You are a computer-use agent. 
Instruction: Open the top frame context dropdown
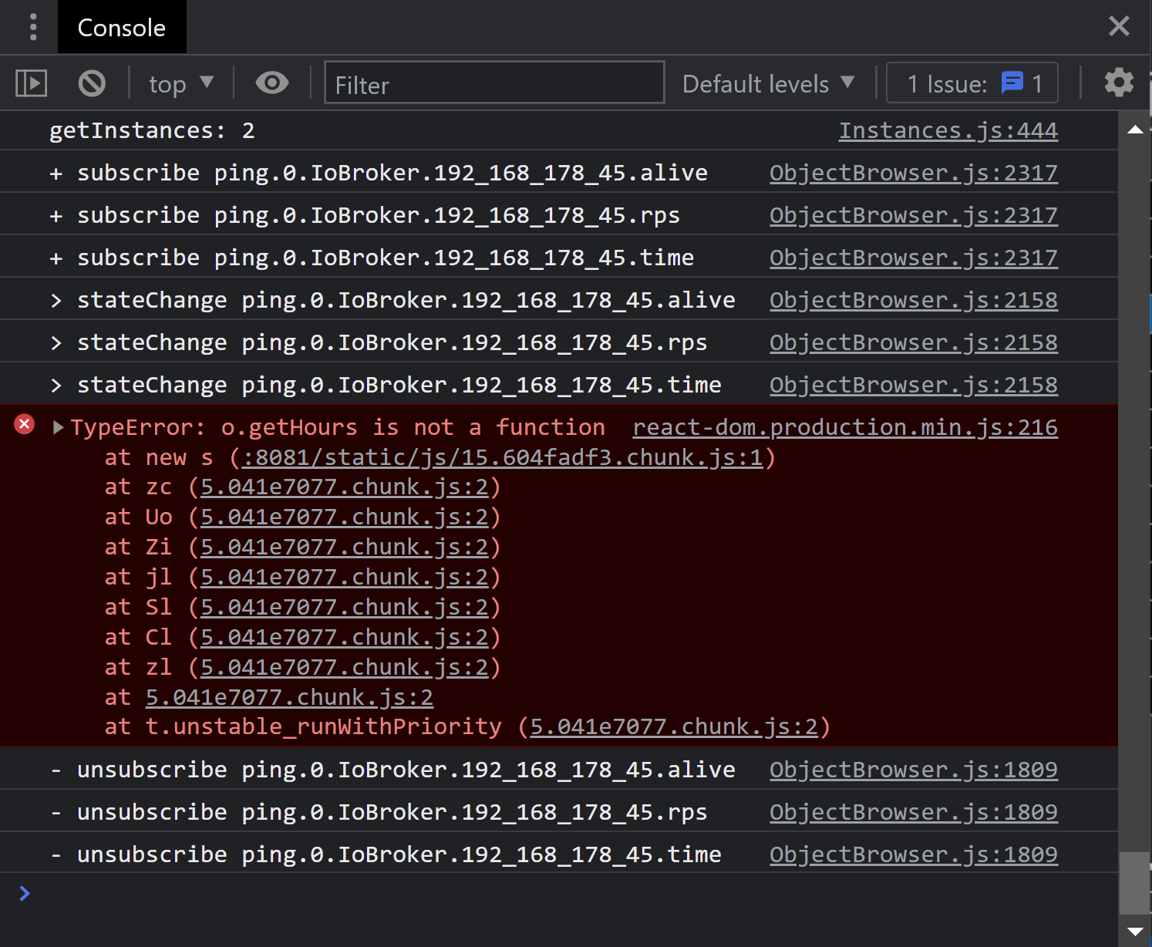pos(180,83)
